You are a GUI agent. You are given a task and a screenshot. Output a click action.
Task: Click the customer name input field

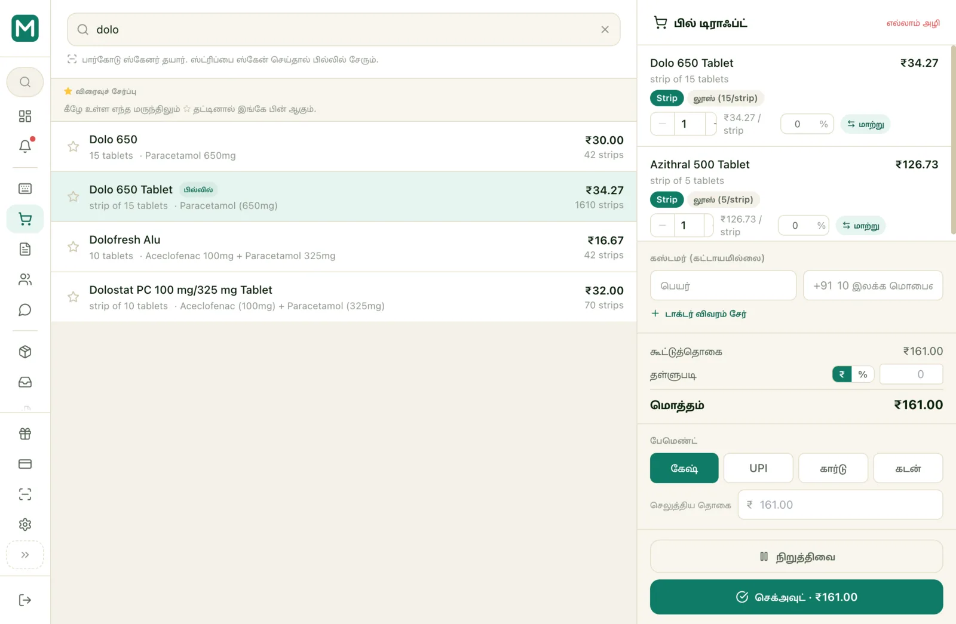click(723, 285)
